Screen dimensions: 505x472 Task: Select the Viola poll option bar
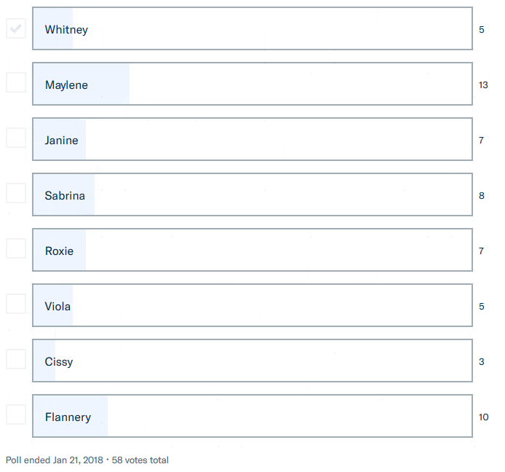pos(252,306)
